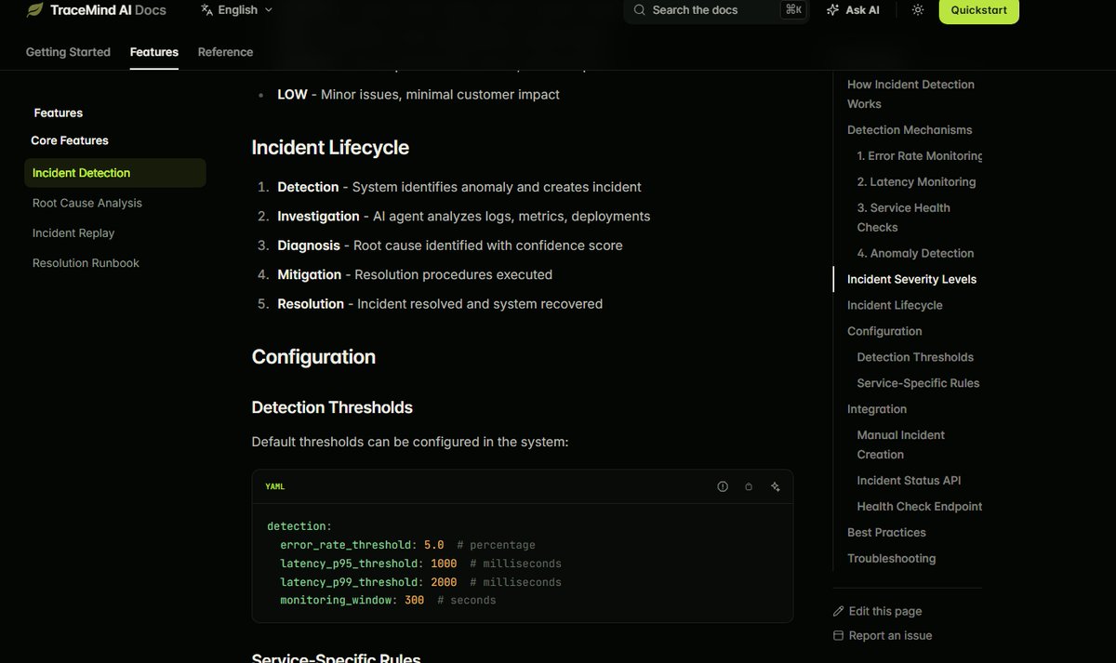The height and width of the screenshot is (663, 1116).
Task: Click the Incident Lifecycle heading
Action: [x=330, y=148]
